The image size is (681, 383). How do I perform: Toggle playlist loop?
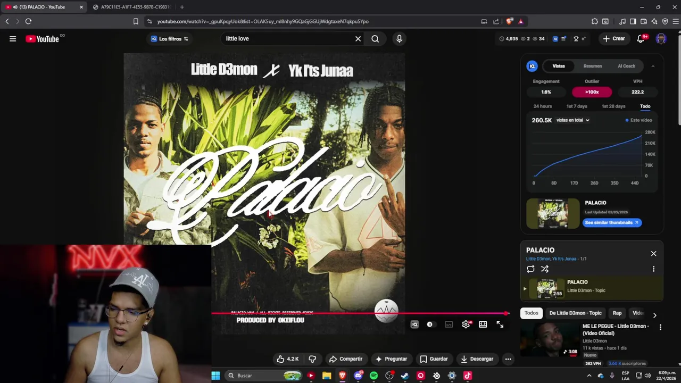pyautogui.click(x=530, y=269)
